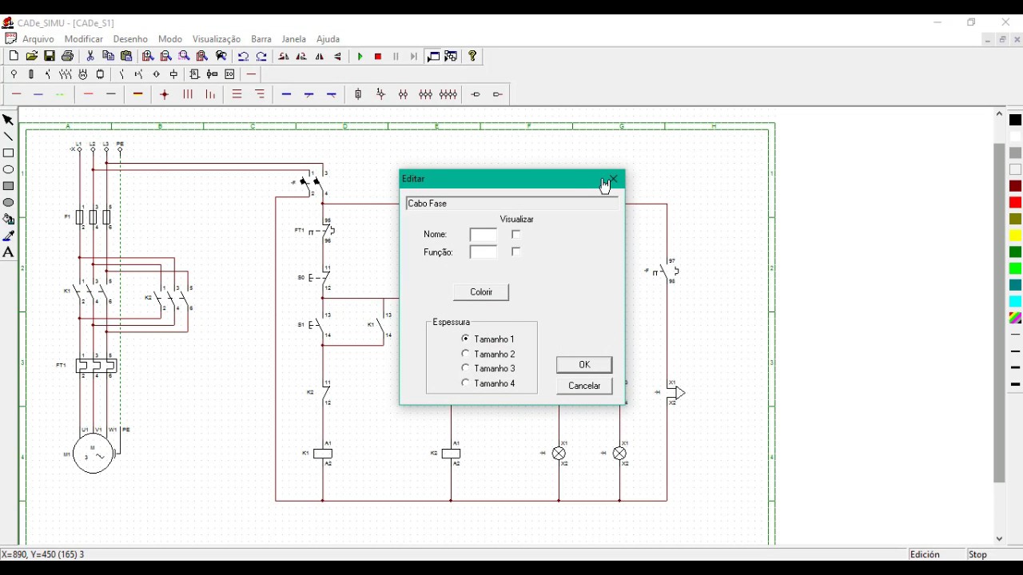The image size is (1023, 575).
Task: Click Cancelar in the Editar dialog
Action: click(584, 386)
